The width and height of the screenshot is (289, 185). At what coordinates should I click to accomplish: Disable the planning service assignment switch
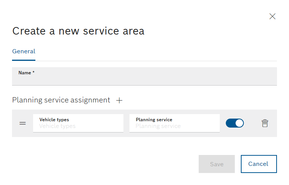point(235,123)
